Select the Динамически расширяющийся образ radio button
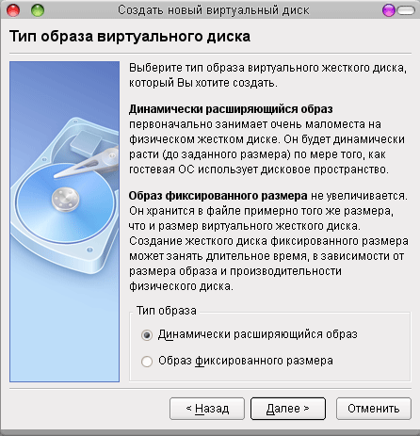Screen dimensions: 420x436 tap(147, 335)
